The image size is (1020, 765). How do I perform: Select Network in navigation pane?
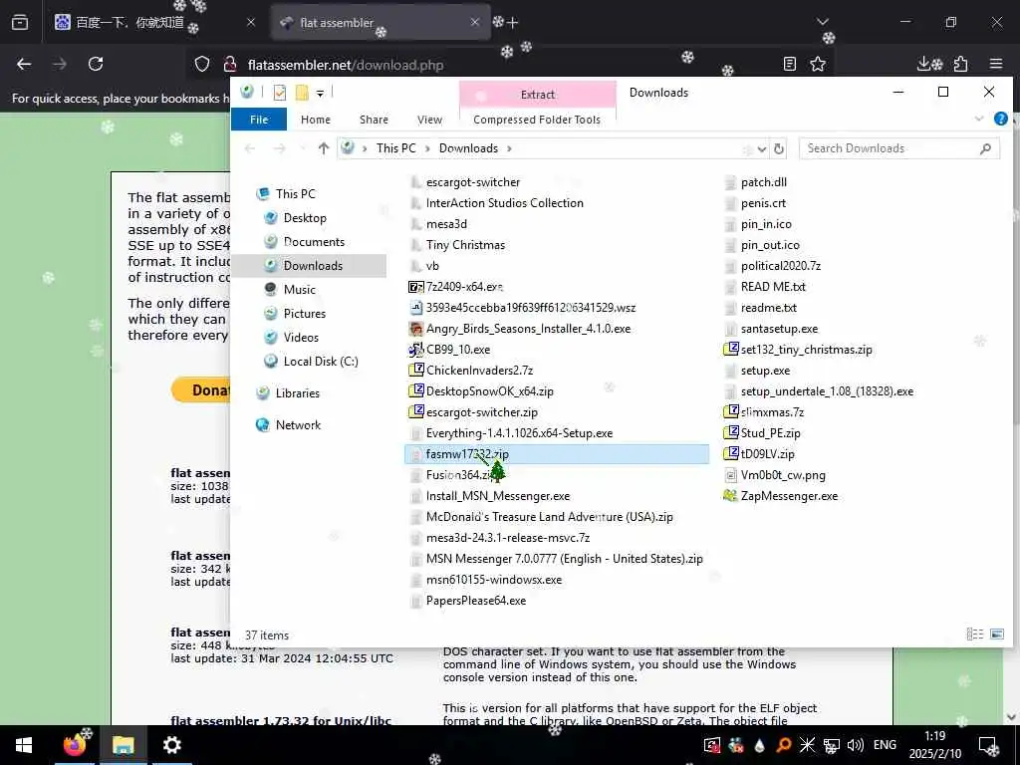pos(298,425)
